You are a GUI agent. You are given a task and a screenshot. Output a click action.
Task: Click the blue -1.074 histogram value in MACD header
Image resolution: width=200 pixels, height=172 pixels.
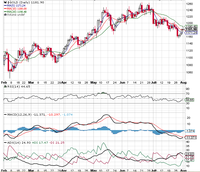(68, 115)
